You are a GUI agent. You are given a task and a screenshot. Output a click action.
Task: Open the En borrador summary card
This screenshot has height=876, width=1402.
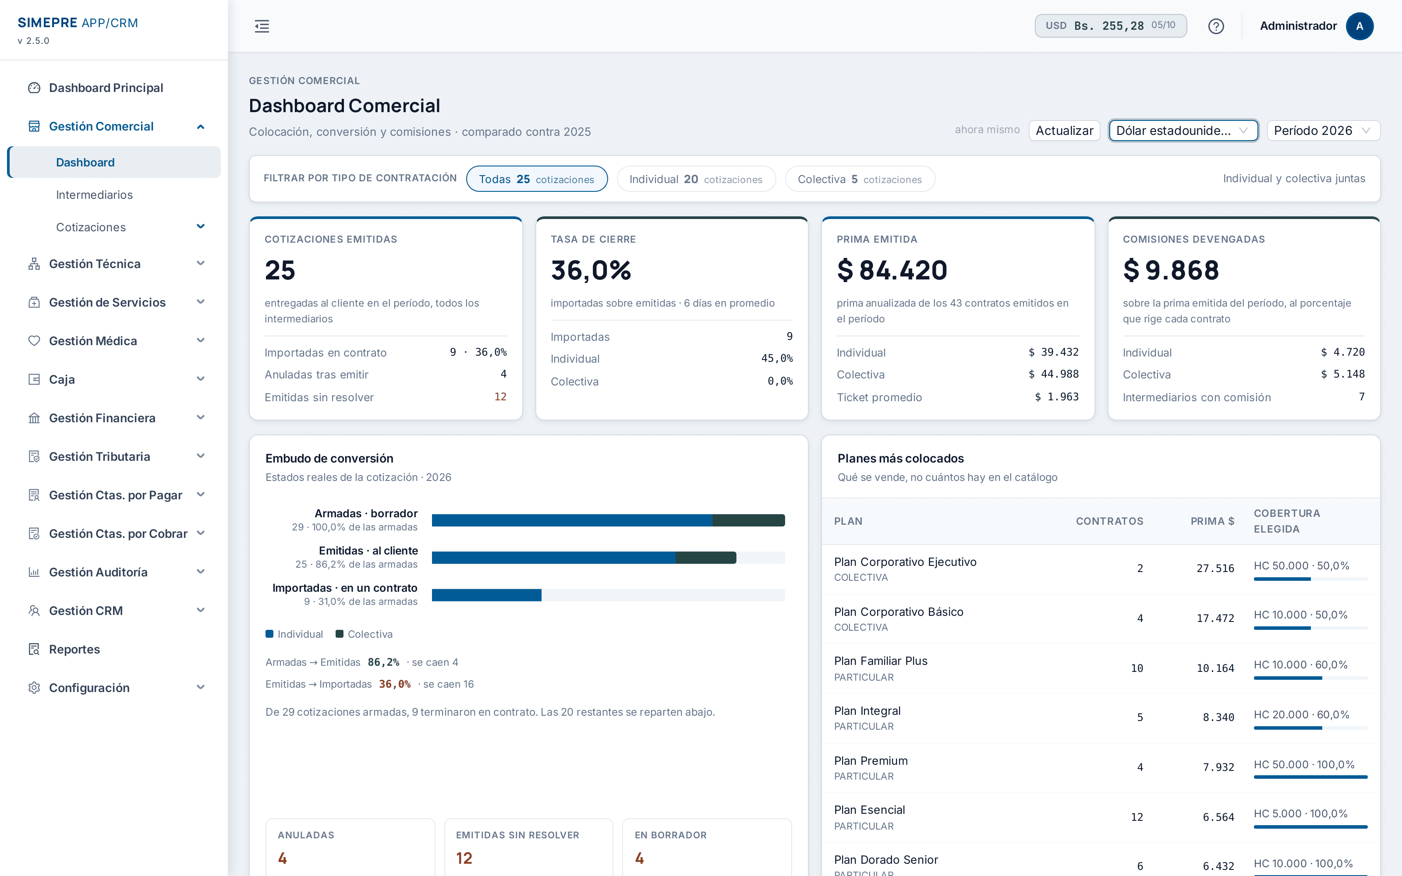tap(707, 847)
